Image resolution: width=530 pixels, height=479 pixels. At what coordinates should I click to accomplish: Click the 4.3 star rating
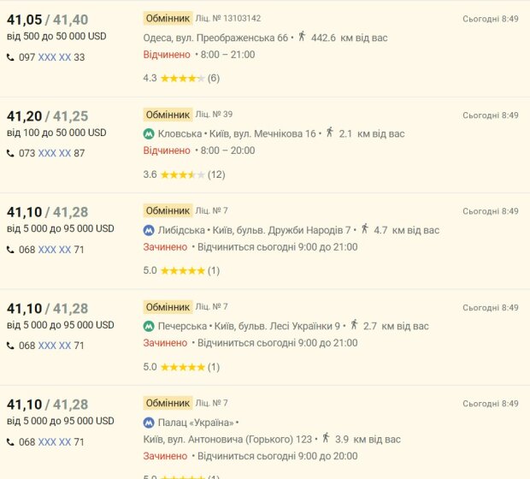(174, 78)
